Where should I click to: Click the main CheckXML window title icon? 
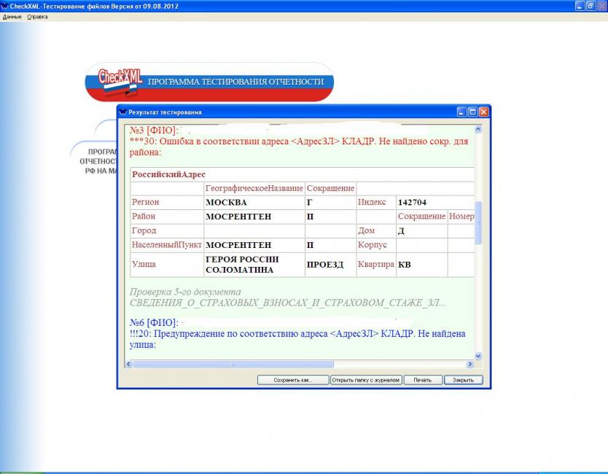(5, 5)
